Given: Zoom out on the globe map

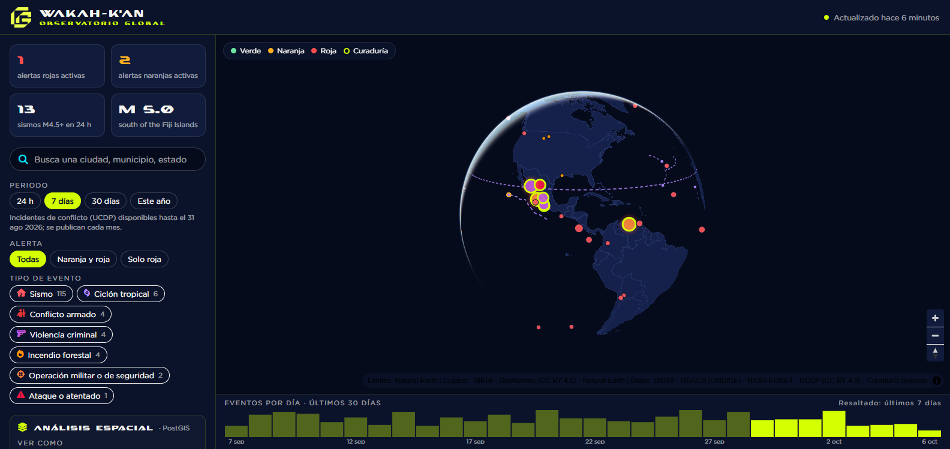Looking at the screenshot, I should coord(935,336).
